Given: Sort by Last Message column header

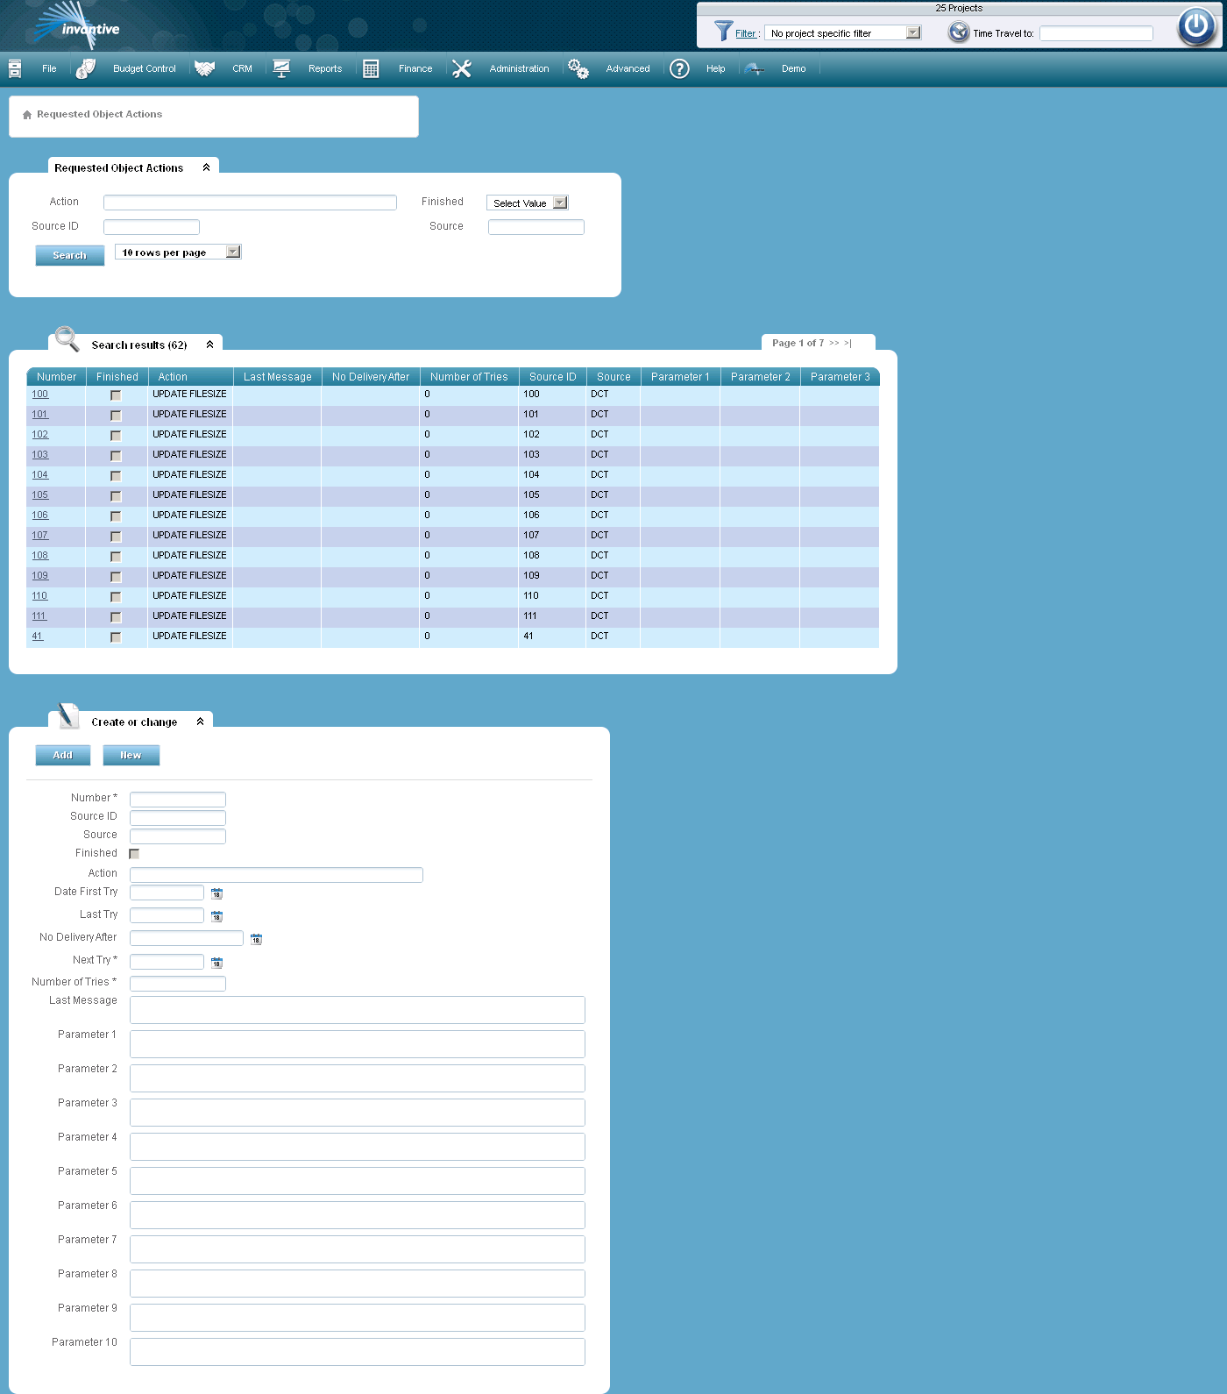Looking at the screenshot, I should [x=278, y=377].
